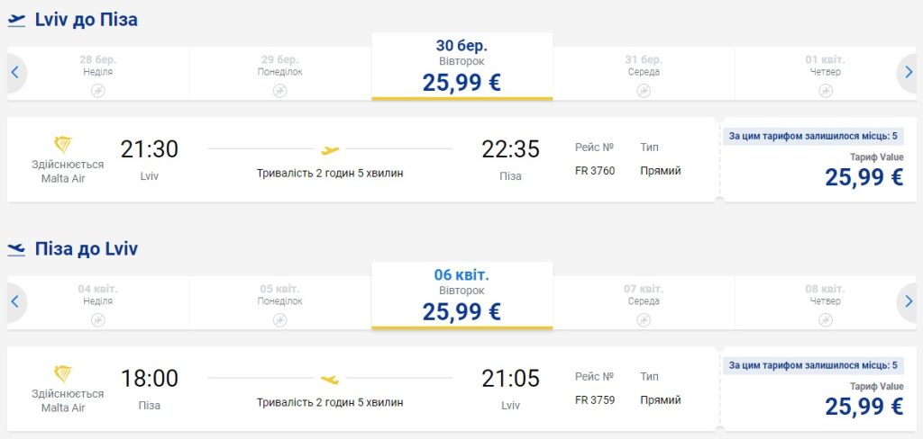
Task: Select the Value fare 25,99 € for Піза–Lviv flight
Action: [x=863, y=405]
